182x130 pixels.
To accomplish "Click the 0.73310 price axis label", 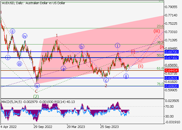I will click(171, 32).
